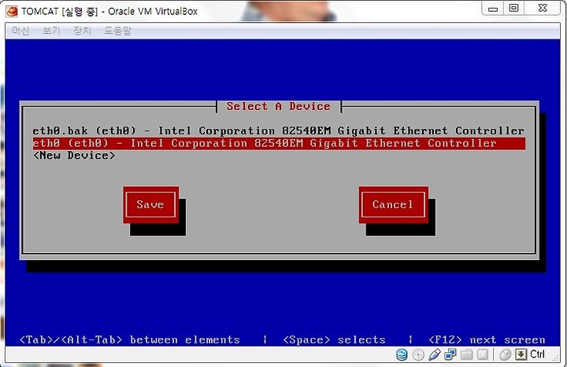Viewport: 567px width, 367px height.
Task: Close the TOMCAT VirtualBox window
Action: click(543, 9)
